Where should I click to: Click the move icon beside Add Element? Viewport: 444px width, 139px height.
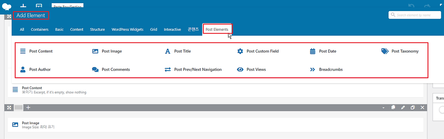coord(9,16)
